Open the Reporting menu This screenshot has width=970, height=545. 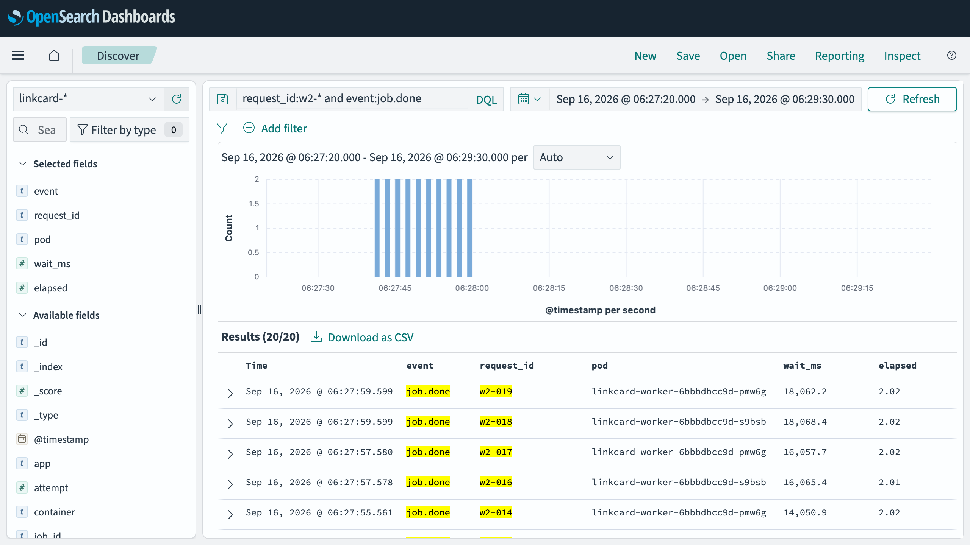coord(840,56)
